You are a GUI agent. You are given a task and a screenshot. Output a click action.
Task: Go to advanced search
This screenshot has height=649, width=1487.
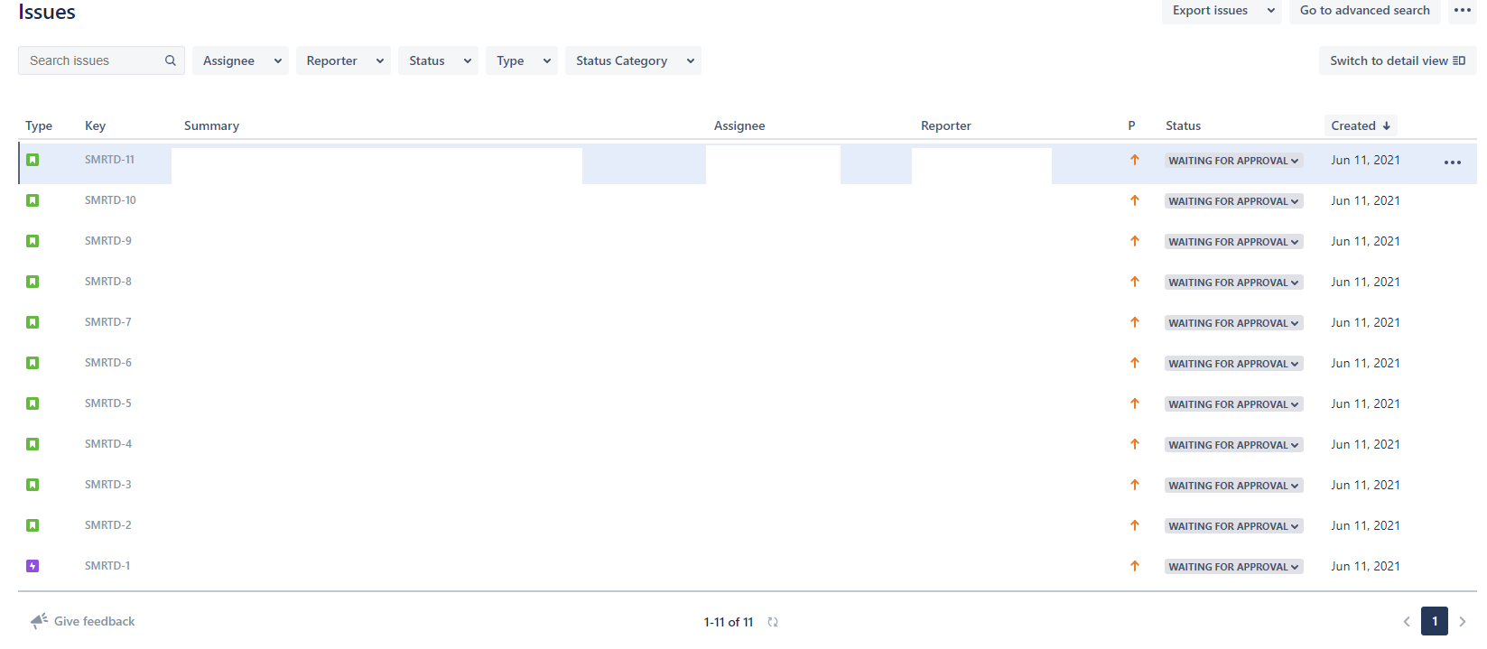(1364, 11)
